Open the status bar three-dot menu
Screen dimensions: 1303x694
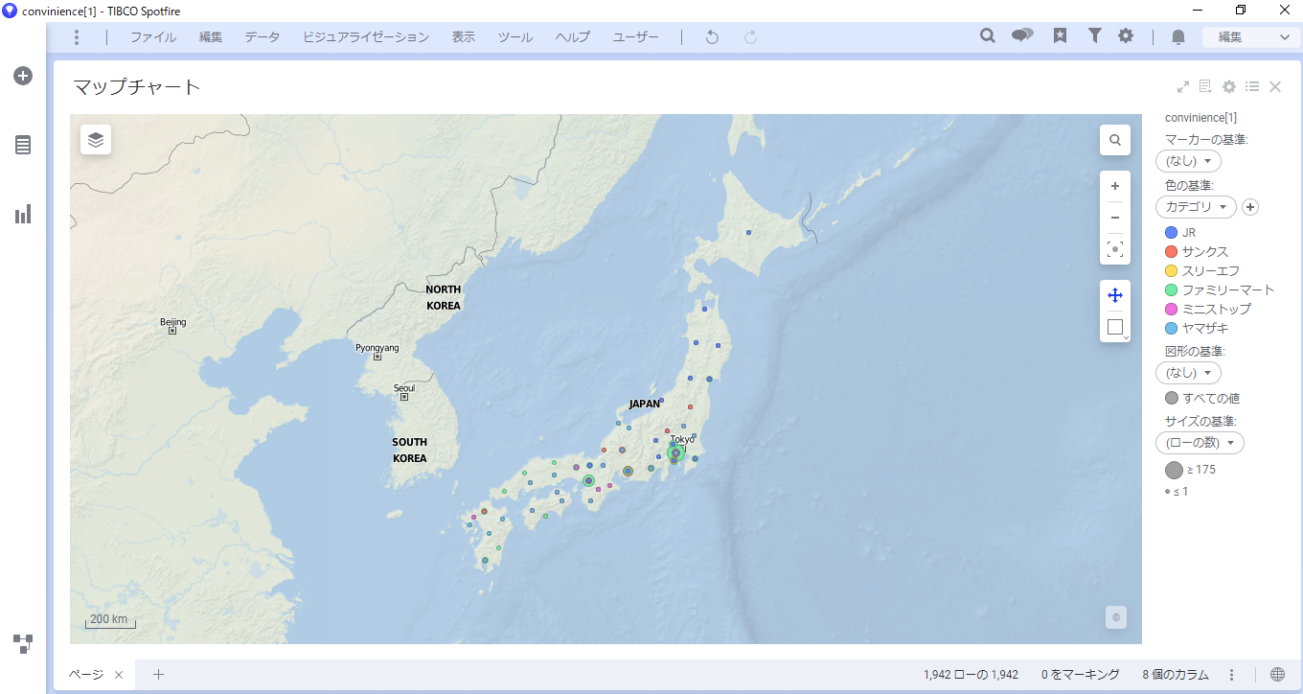click(1232, 675)
